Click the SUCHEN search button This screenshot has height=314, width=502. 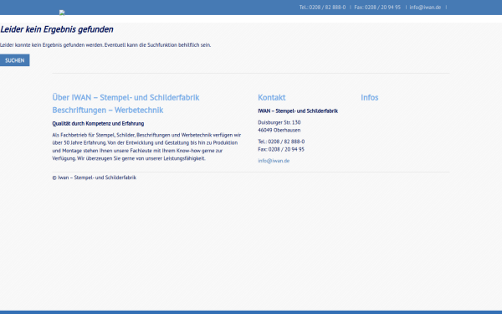coord(15,60)
